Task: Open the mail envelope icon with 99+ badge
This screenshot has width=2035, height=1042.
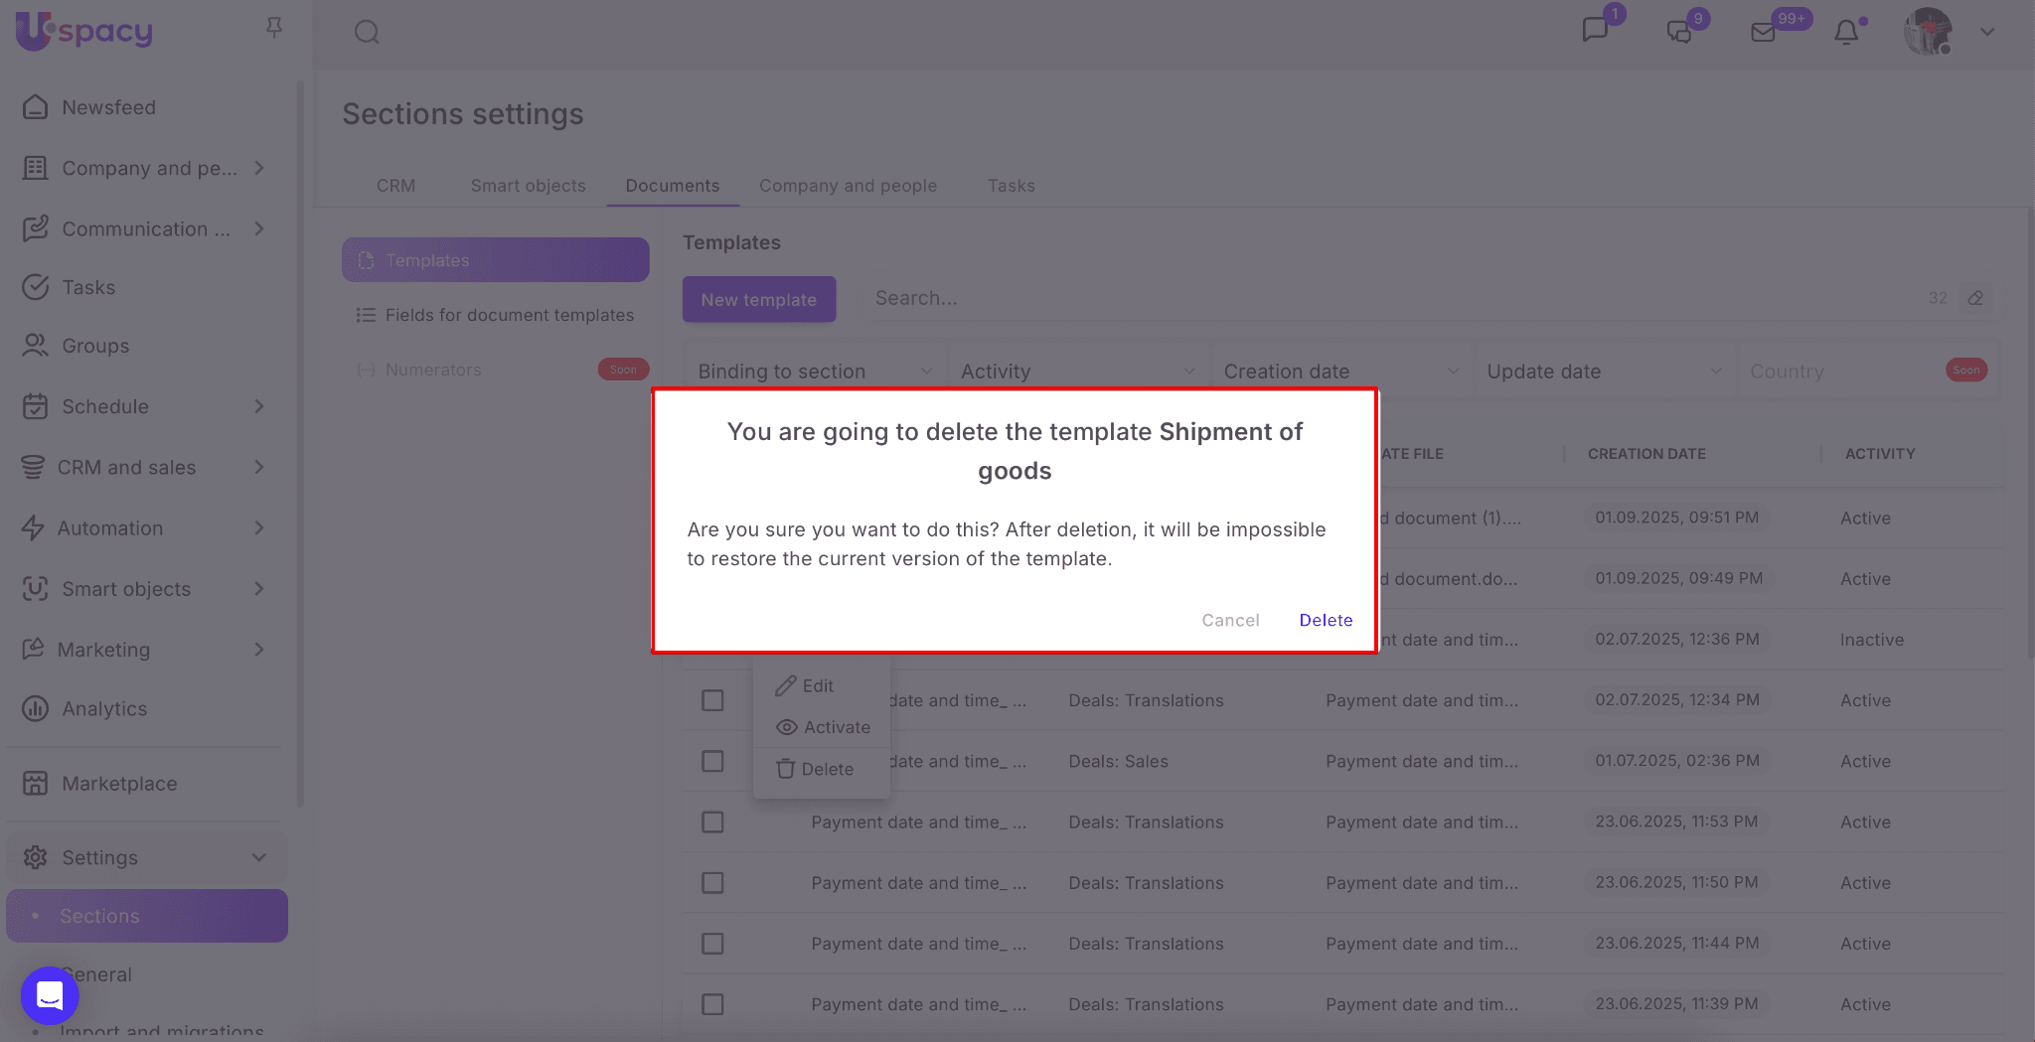Action: point(1763,32)
